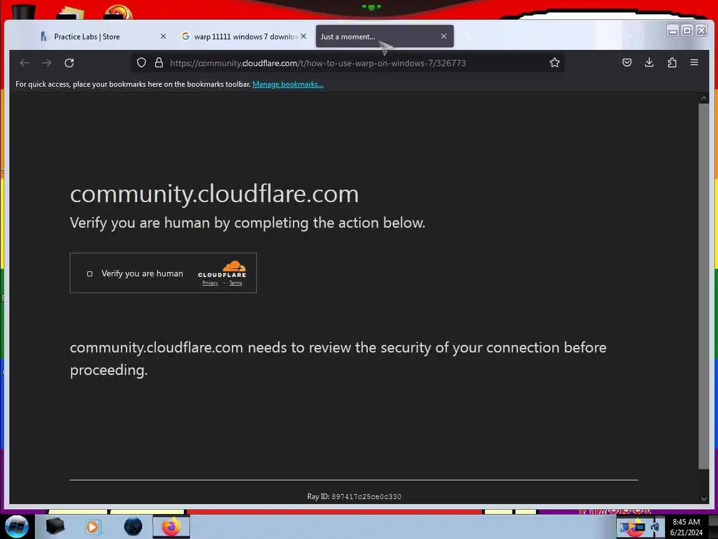718x539 pixels.
Task: Click the volume icon in system tray
Action: (655, 527)
